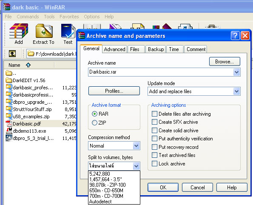Viewport: 253px width, 205px height.
Task: Click the dbpro_5_3_trial file icon
Action: point(9,138)
